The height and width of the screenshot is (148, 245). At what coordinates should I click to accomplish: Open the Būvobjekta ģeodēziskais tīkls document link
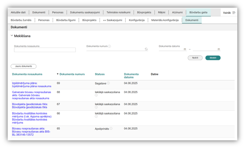tap(30, 106)
